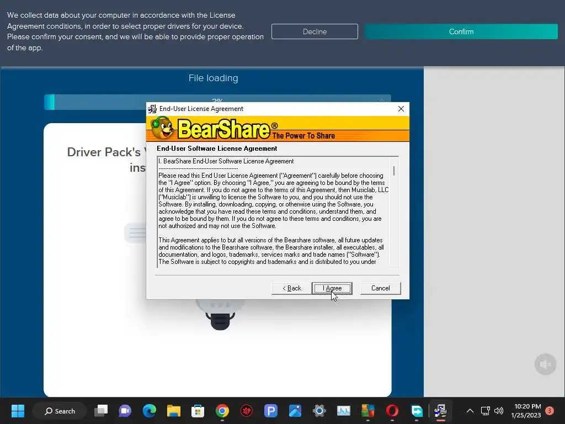The image size is (565, 424).
Task: Click the File loading progress bar
Action: pyautogui.click(x=217, y=102)
